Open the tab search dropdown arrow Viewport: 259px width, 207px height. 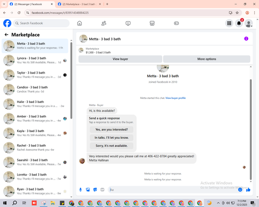4,4
